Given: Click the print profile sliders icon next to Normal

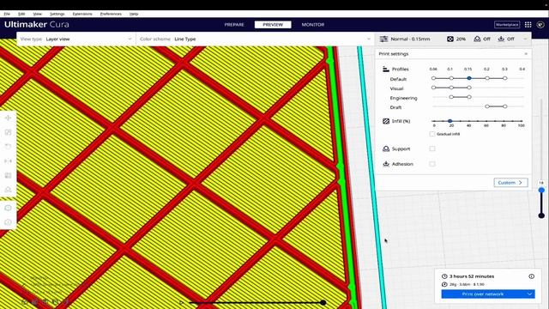Looking at the screenshot, I should [x=383, y=39].
